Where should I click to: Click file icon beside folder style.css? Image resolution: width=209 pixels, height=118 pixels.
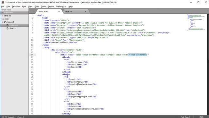point(8,28)
